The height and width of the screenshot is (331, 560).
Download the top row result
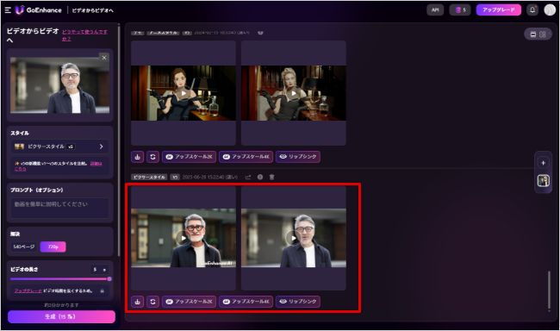138,157
